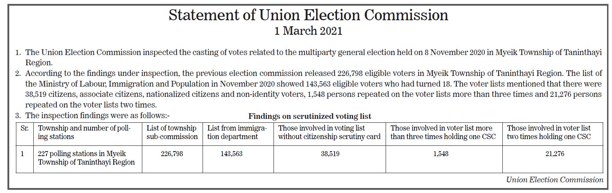The image size is (612, 193).
Task: Click the italic "Union Election Commission" signature
Action: click(555, 180)
